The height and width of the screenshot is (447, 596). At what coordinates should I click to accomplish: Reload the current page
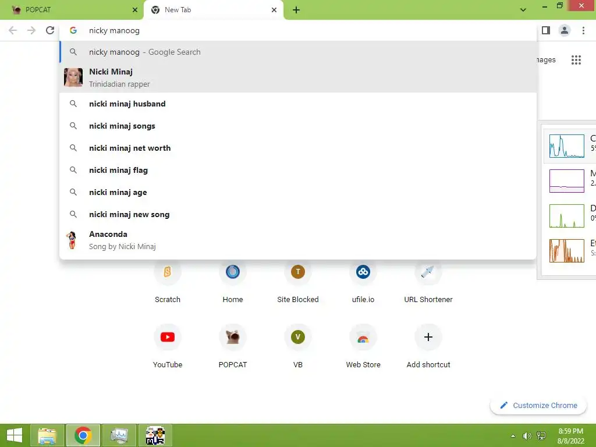click(50, 30)
